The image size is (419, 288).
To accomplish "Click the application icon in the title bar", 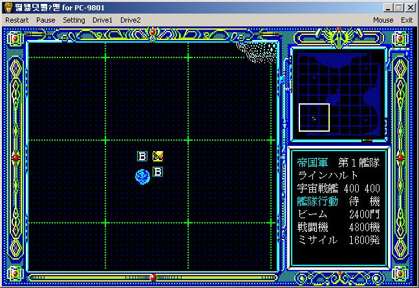I will point(8,8).
